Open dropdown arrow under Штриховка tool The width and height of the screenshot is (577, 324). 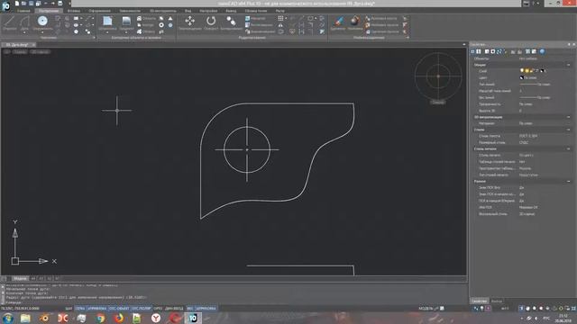pos(107,32)
